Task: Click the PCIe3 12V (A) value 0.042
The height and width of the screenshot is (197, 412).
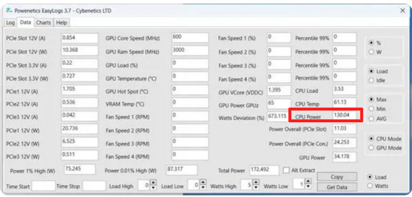Action: pyautogui.click(x=80, y=116)
